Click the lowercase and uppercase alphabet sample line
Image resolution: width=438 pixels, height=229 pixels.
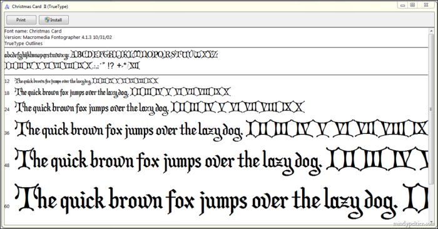click(x=111, y=54)
